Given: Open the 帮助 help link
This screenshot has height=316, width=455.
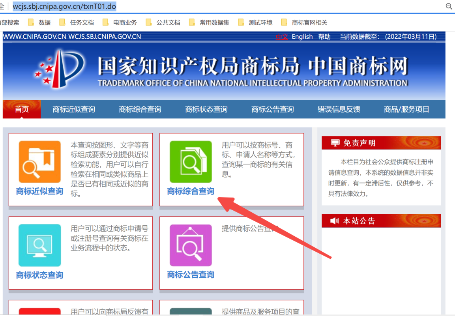Looking at the screenshot, I should pos(324,37).
